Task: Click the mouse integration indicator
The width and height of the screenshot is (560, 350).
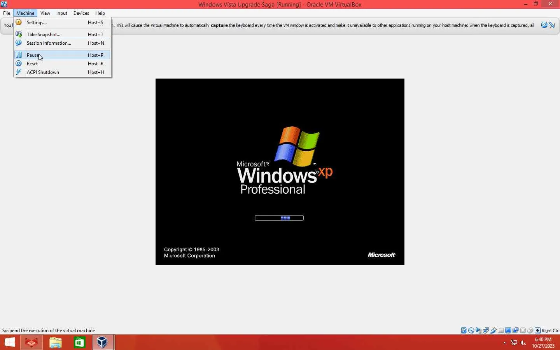Action: pyautogui.click(x=530, y=331)
